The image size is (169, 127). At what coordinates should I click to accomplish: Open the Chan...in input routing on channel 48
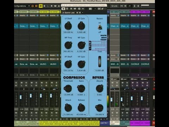(x=114, y=26)
